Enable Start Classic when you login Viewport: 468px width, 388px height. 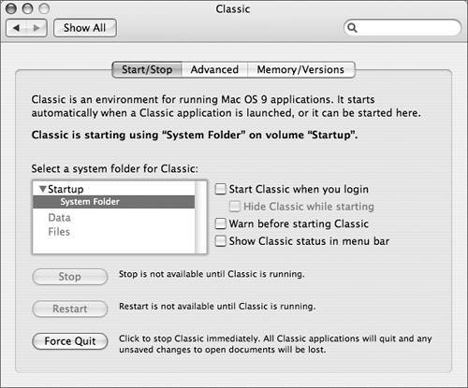220,189
